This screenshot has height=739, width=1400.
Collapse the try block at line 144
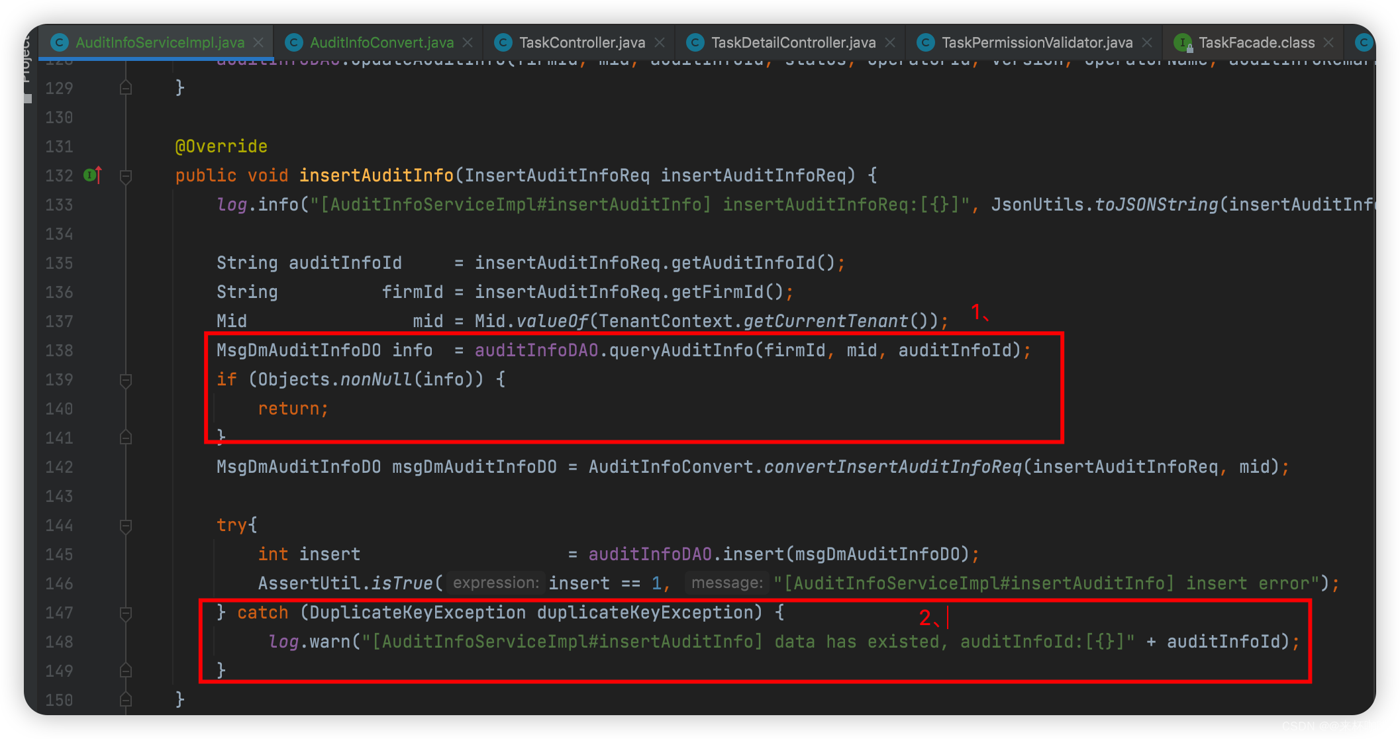126,526
